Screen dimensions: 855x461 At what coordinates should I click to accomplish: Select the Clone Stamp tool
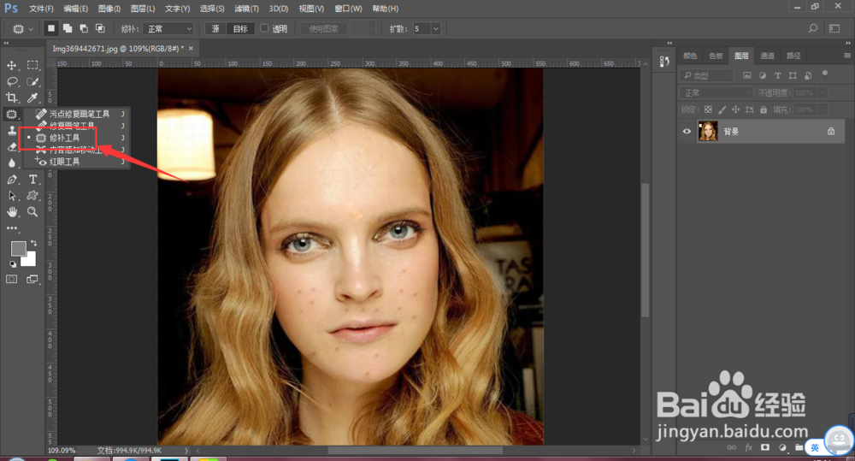(x=11, y=130)
